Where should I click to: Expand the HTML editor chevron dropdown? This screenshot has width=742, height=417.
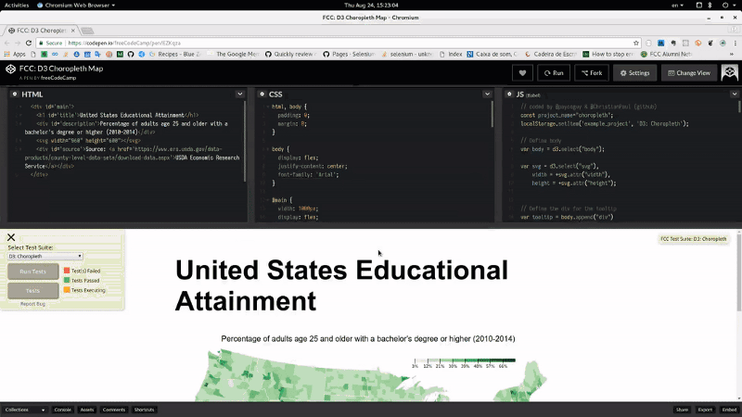click(240, 95)
